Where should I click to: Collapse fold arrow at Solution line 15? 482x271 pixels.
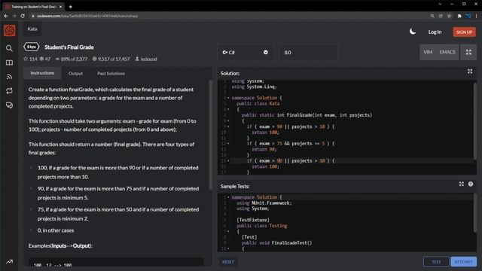228,160
